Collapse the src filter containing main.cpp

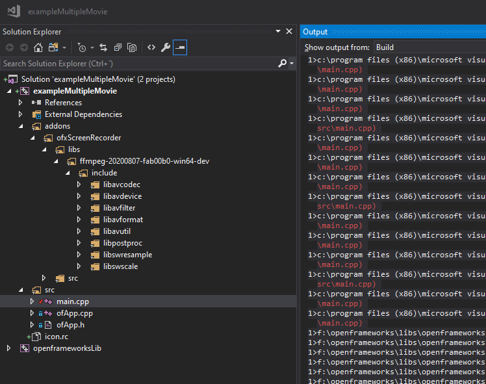tap(21, 290)
